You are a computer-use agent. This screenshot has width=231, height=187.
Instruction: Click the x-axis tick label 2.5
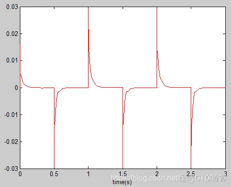(191, 174)
